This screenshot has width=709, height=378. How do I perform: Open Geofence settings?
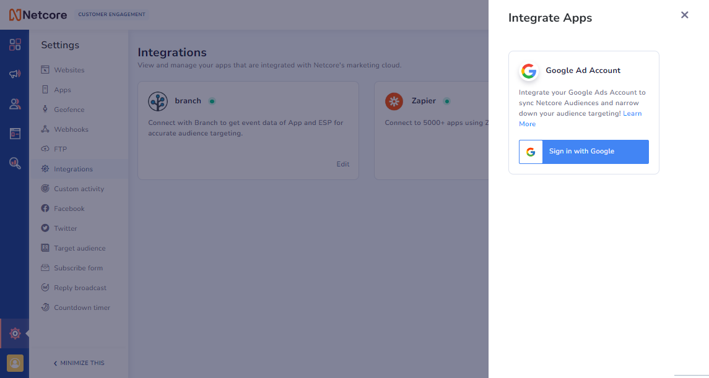[79, 110]
